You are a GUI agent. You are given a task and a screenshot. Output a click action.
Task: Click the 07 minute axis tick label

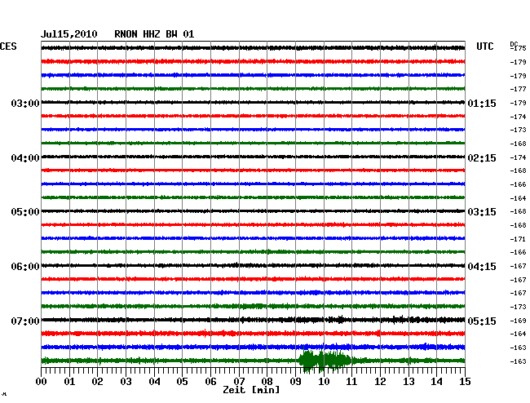[239, 382]
